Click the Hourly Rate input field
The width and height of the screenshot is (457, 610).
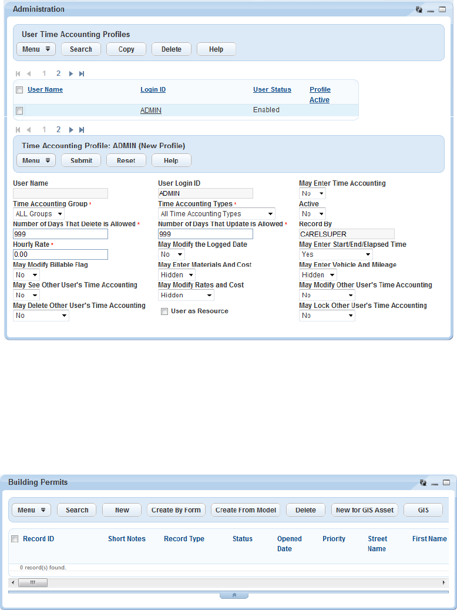tap(61, 254)
